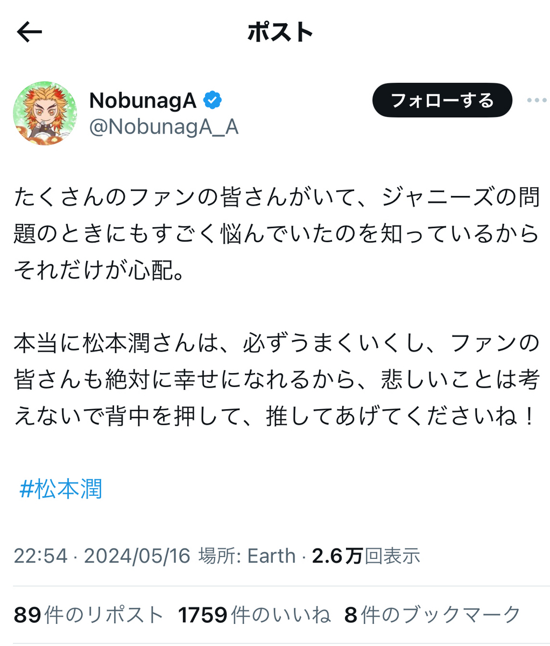
Task: Tap the line ending それだけが心配。
Action: 99,270
